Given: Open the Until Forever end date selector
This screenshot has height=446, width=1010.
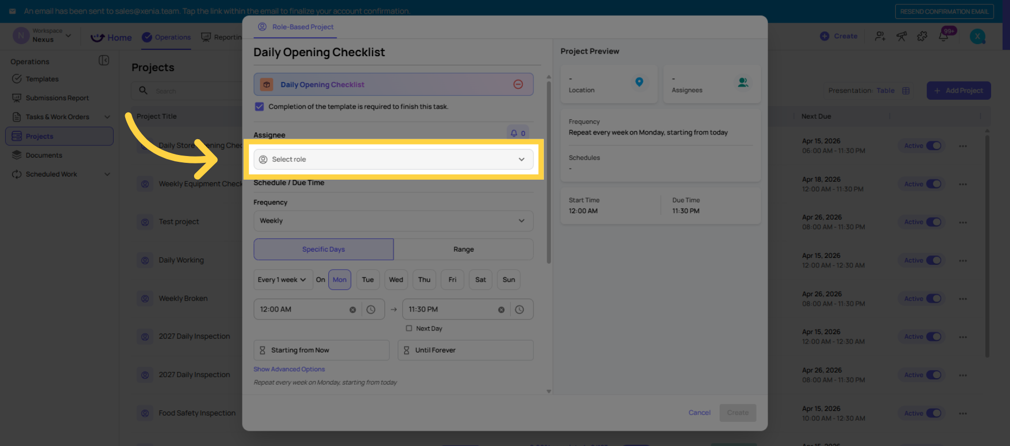Looking at the screenshot, I should click(x=466, y=350).
